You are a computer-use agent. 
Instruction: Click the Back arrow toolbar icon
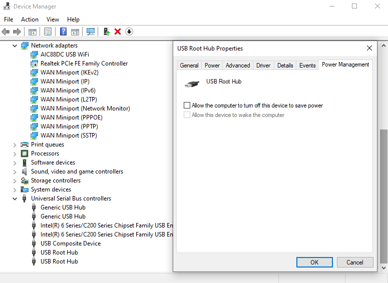pos(6,31)
